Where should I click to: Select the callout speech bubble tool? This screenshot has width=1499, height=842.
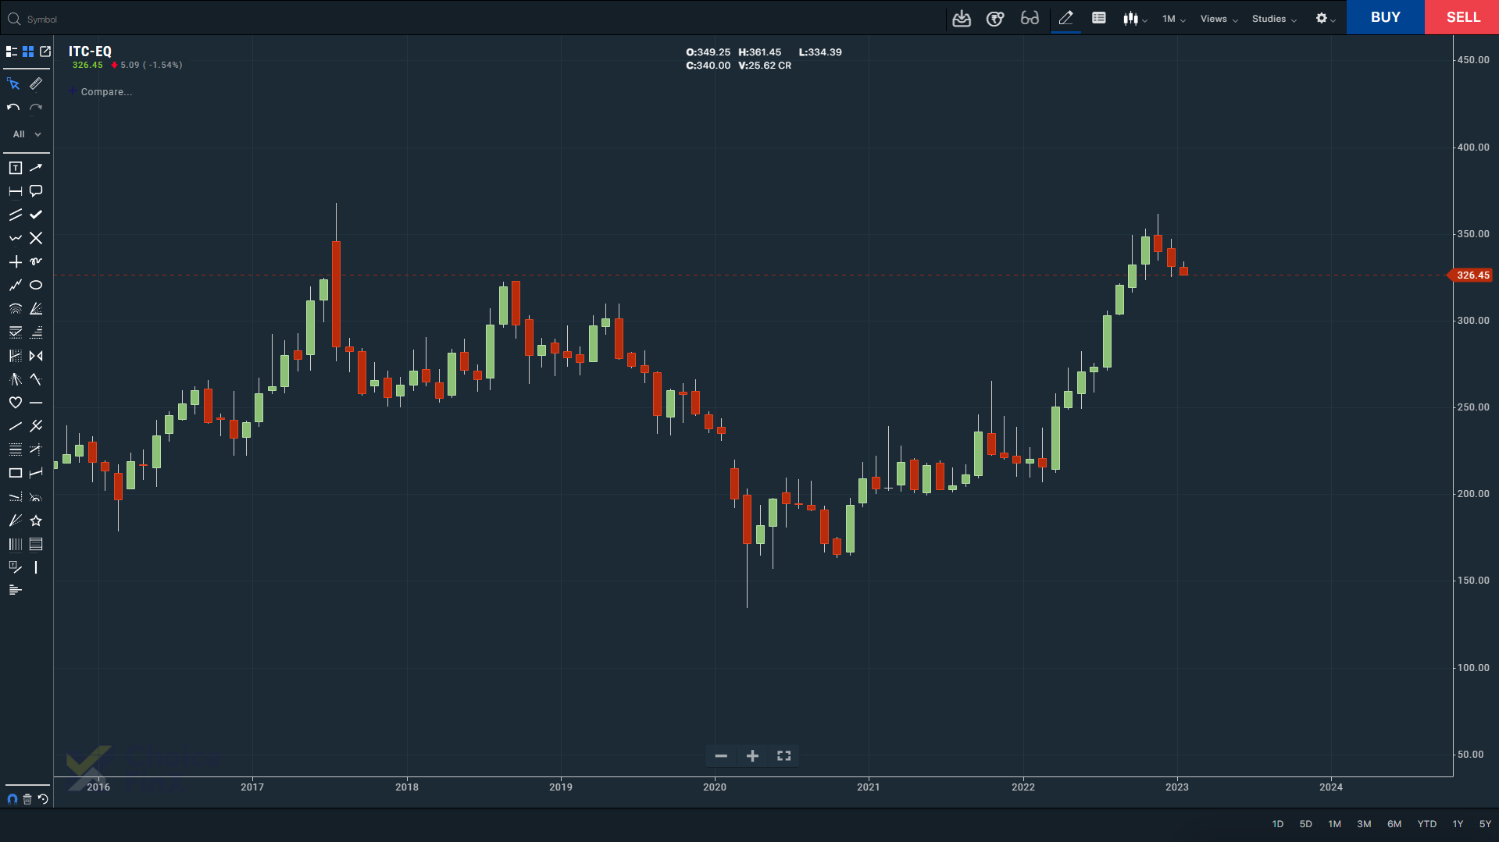point(36,191)
